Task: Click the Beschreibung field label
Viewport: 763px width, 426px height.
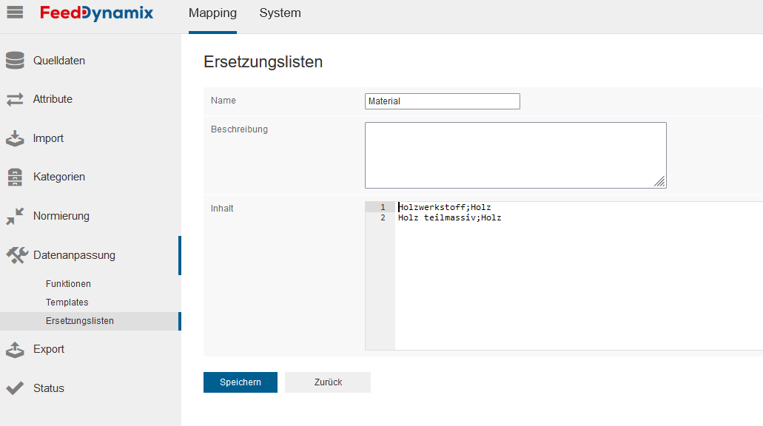Action: pyautogui.click(x=240, y=129)
